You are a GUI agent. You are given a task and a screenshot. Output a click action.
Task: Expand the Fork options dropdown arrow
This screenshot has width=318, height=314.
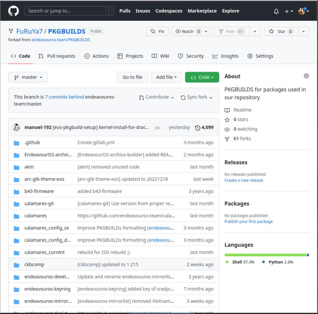pos(255,31)
